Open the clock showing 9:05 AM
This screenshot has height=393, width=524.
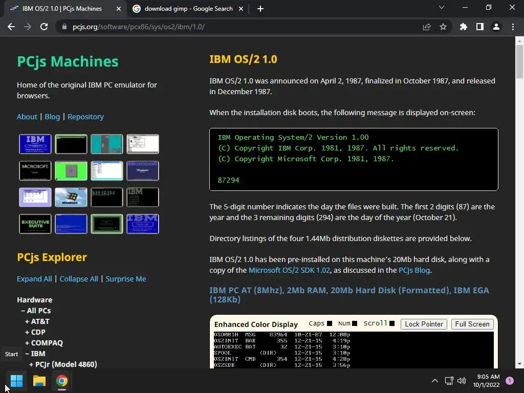pos(487,381)
